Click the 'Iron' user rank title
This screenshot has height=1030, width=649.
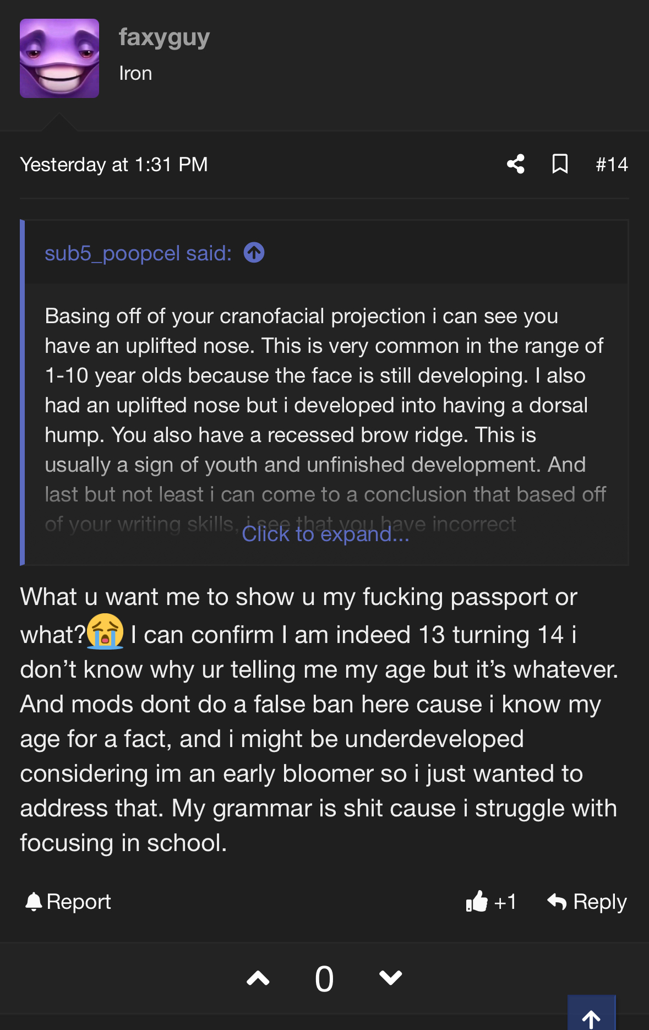point(135,73)
